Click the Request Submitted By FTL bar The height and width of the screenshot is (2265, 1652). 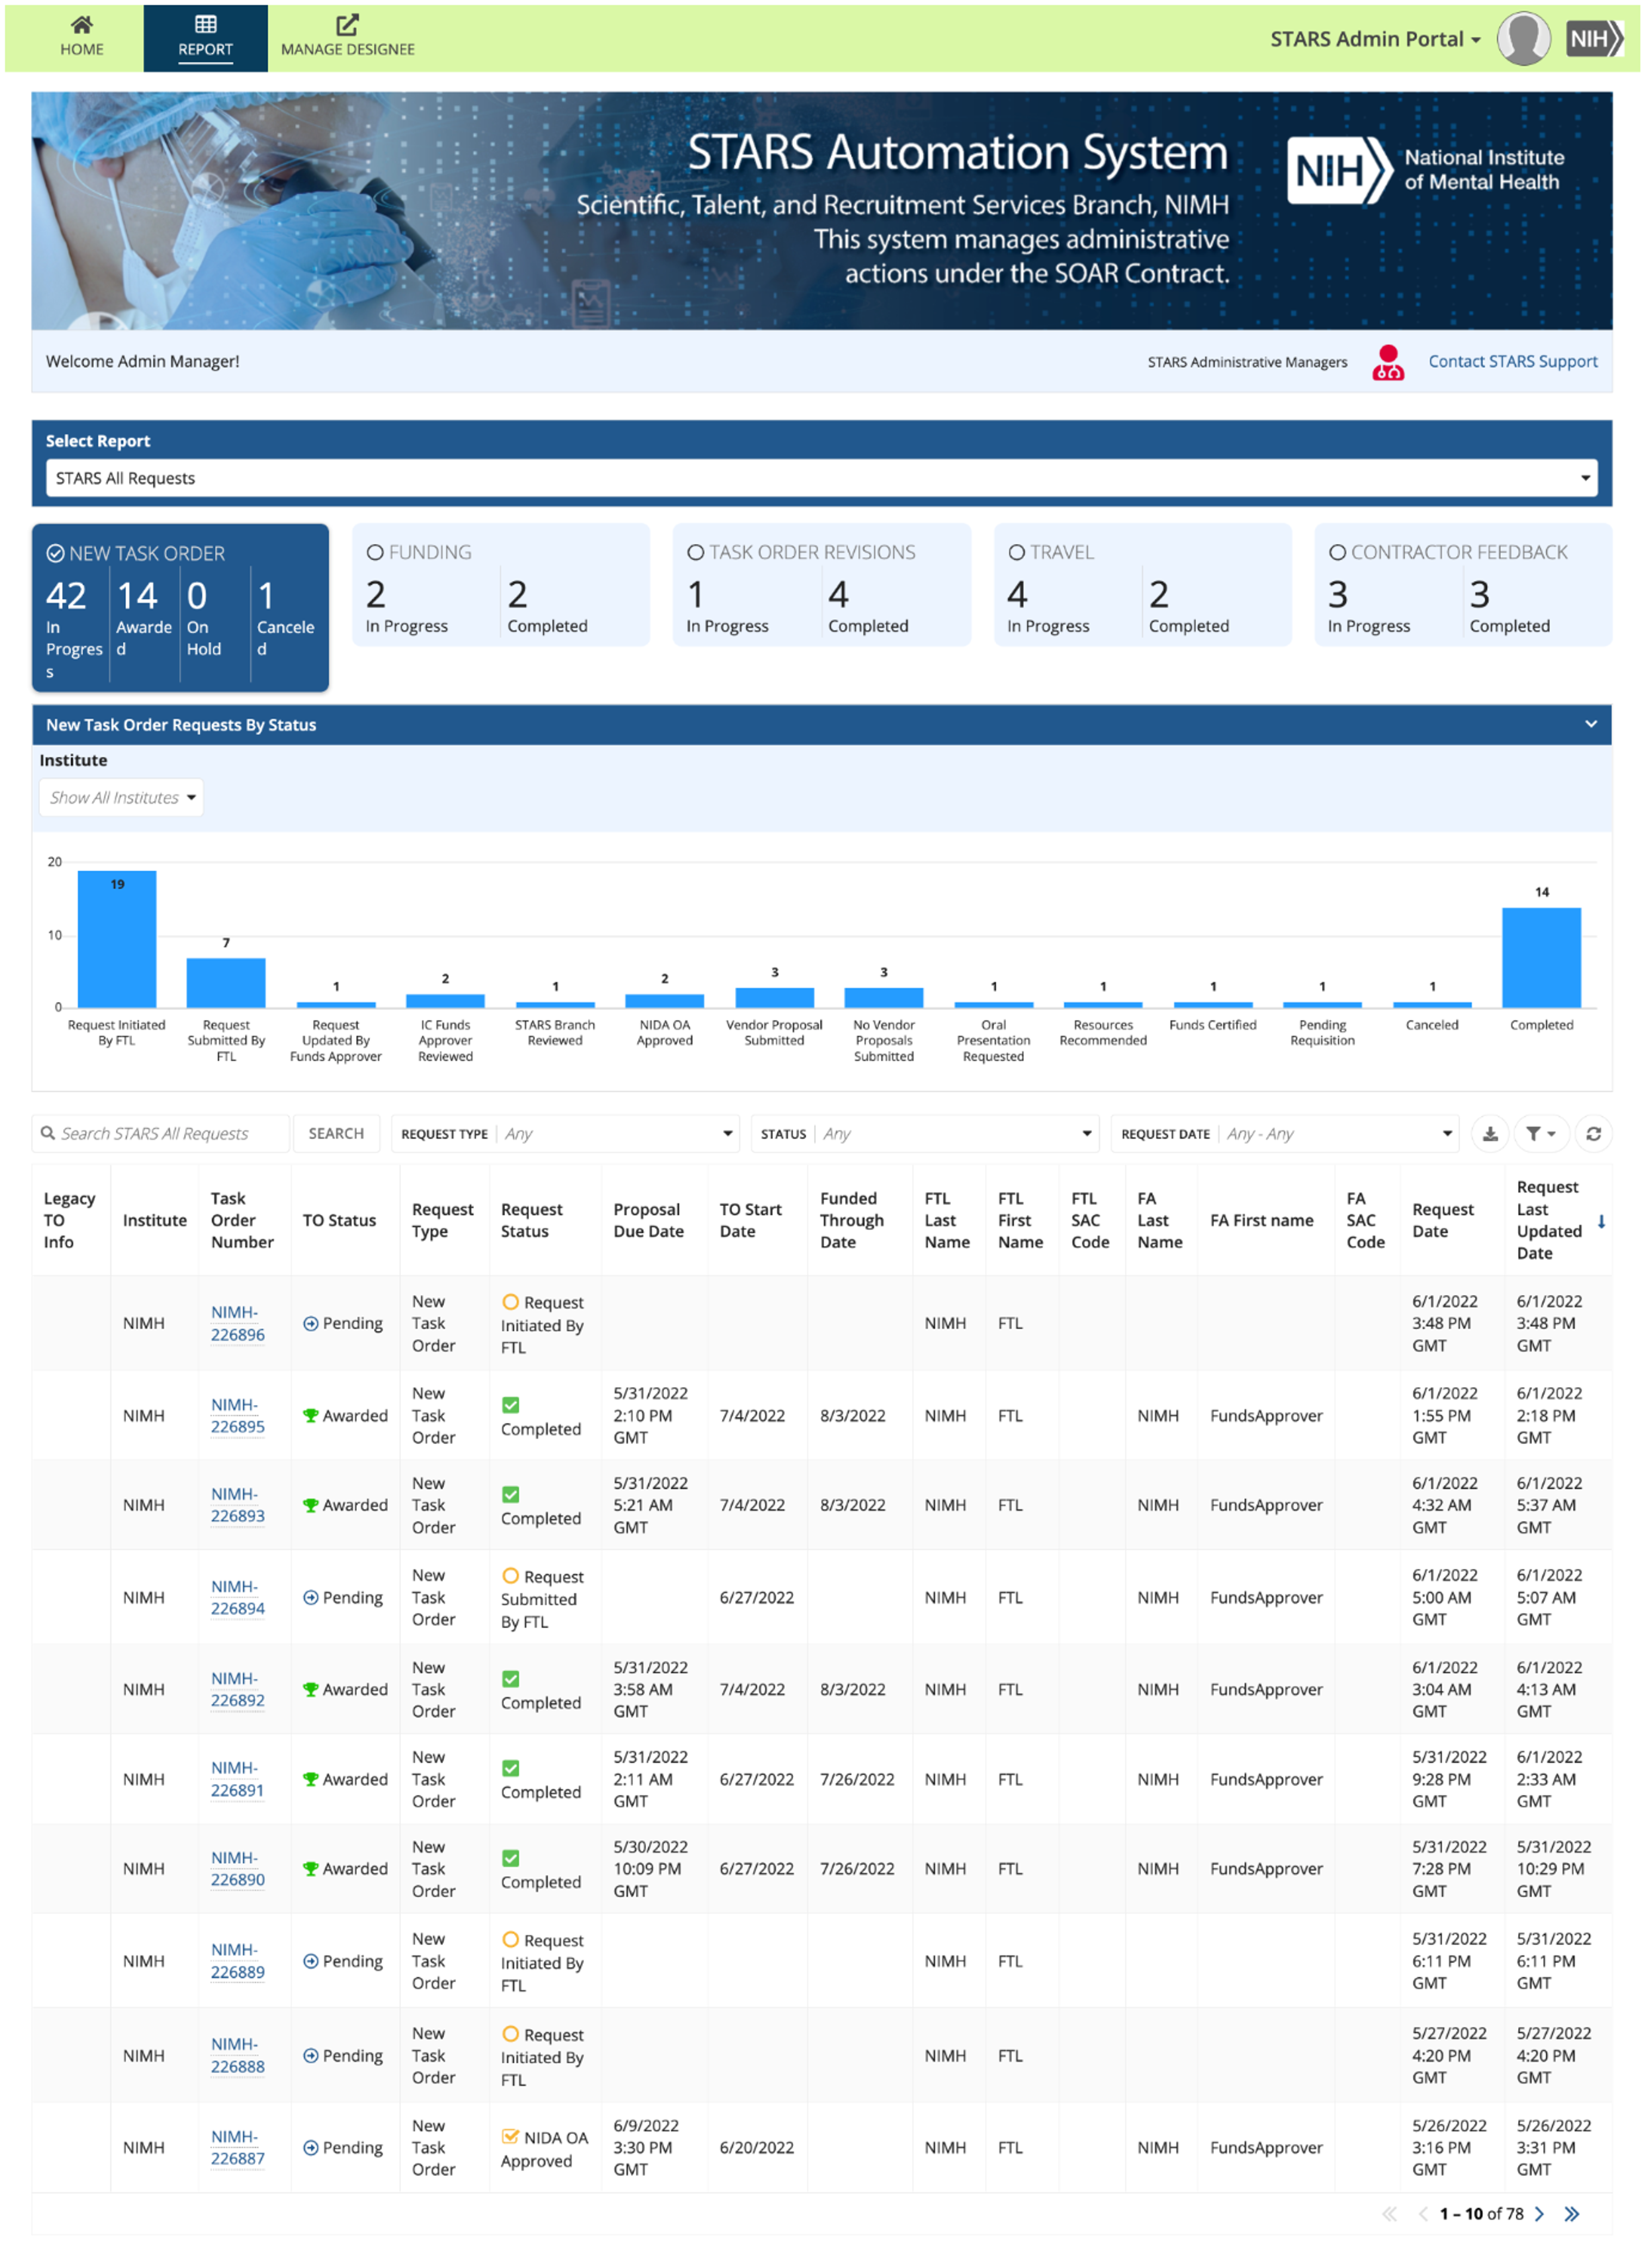(226, 983)
